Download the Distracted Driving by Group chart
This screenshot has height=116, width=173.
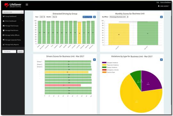(95, 17)
